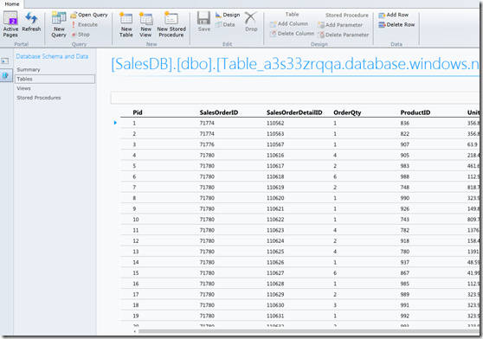Select OrderQty cell 3 in row 18
483x339 pixels.
pyautogui.click(x=335, y=305)
